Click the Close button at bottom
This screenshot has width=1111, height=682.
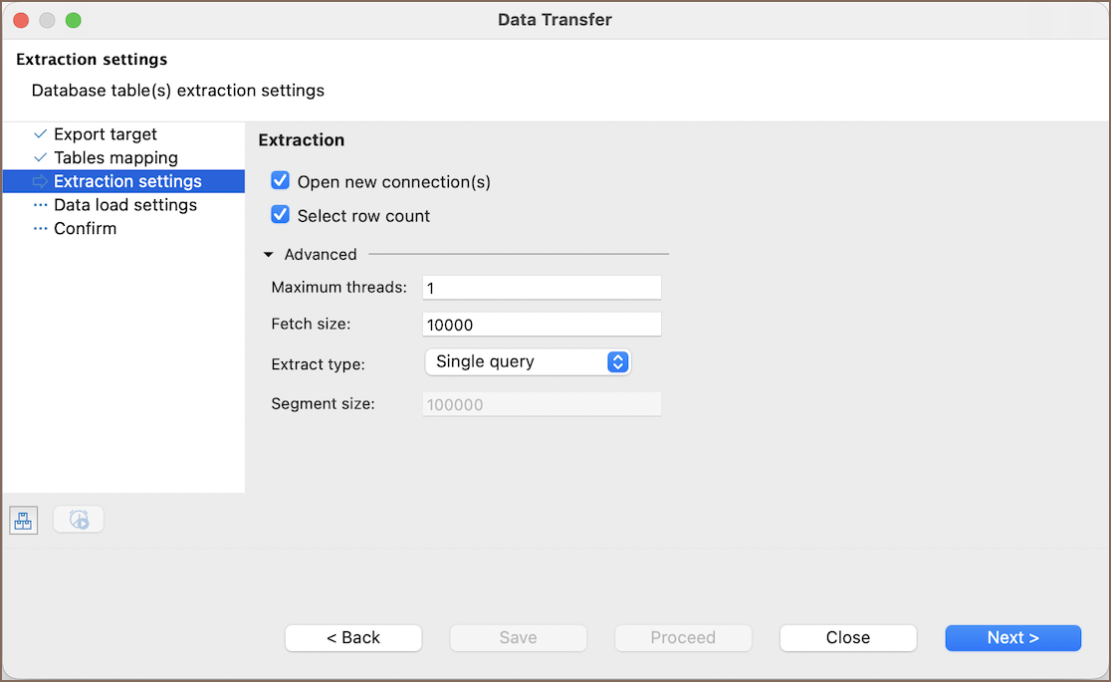848,638
